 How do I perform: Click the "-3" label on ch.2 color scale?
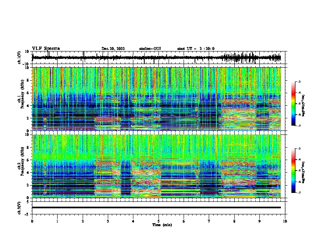299,149
